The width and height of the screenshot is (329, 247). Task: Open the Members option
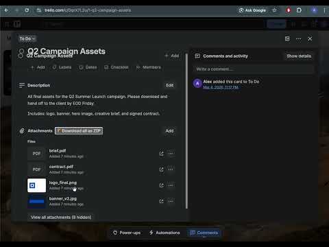click(149, 67)
